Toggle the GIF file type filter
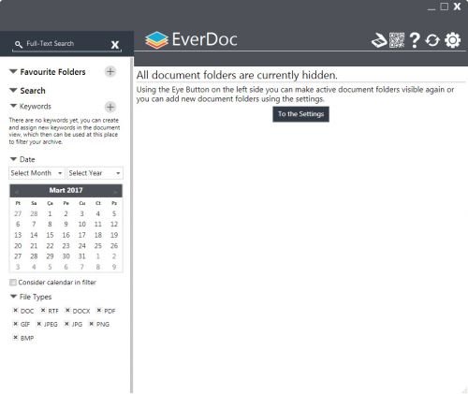Image resolution: width=468 pixels, height=394 pixels. pos(15,324)
